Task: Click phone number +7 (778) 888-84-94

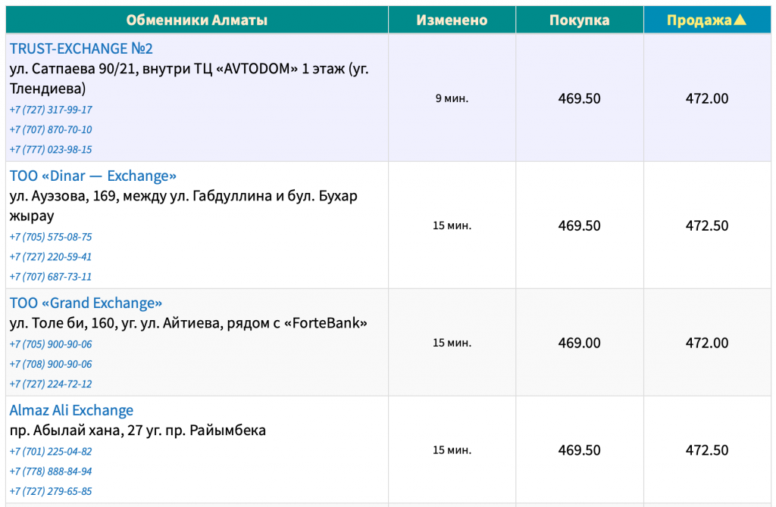Action: [51, 471]
